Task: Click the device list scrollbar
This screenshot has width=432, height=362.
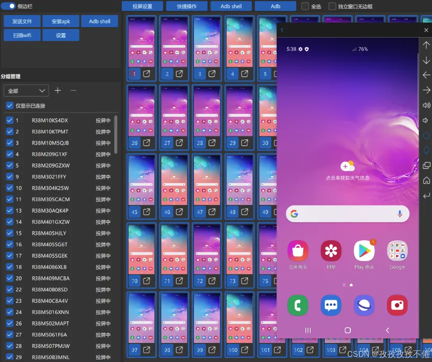Action: tap(116, 134)
